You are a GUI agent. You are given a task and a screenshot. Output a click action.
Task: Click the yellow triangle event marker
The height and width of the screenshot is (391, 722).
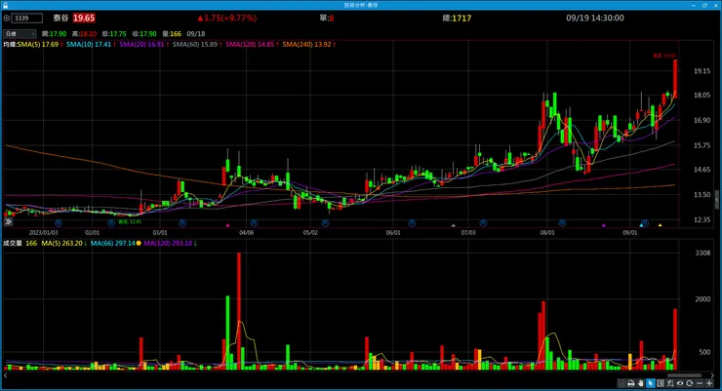661,225
